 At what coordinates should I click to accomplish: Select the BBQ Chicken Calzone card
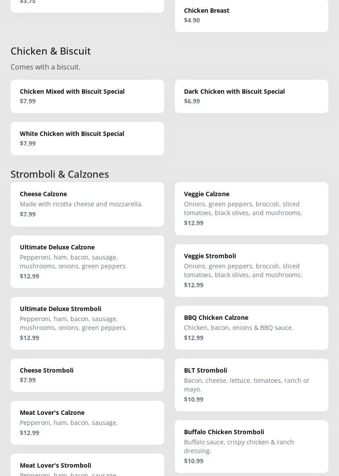pos(251,327)
